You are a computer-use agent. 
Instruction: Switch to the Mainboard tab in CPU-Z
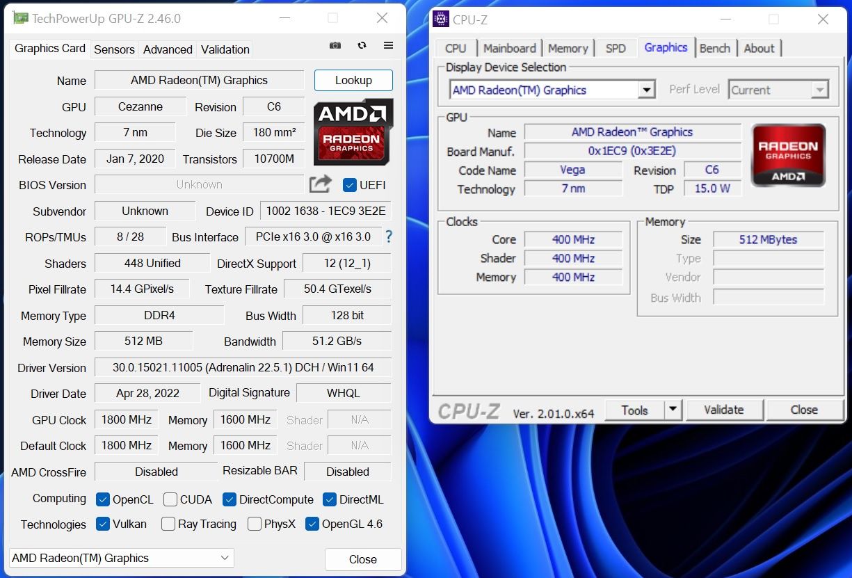click(x=510, y=48)
